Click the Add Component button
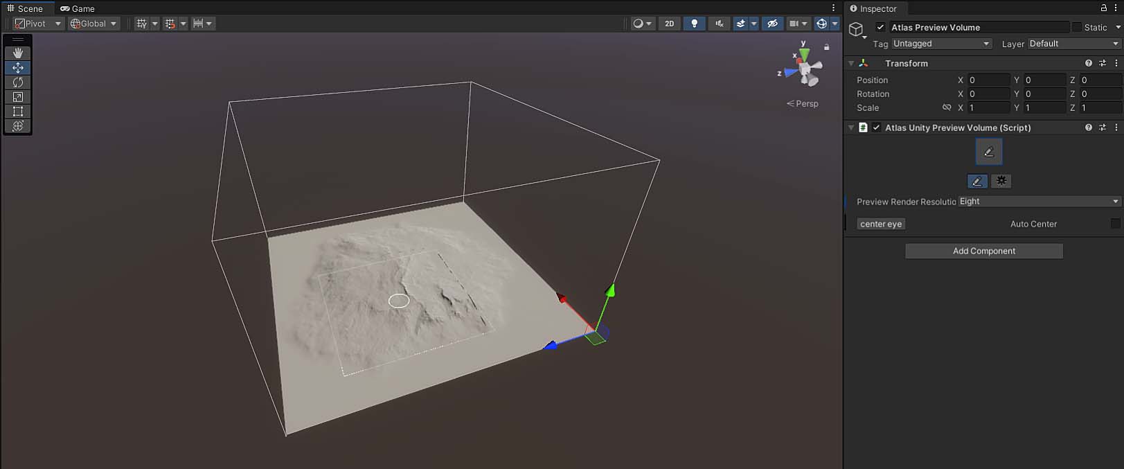This screenshot has height=469, width=1124. (x=983, y=251)
